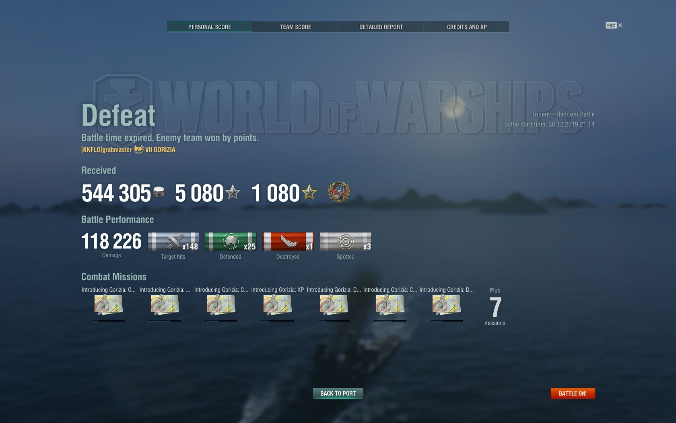Click the grey XP star icon
The image size is (676, 423).
click(233, 192)
